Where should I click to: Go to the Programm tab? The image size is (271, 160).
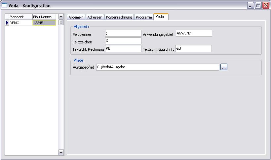(x=144, y=17)
